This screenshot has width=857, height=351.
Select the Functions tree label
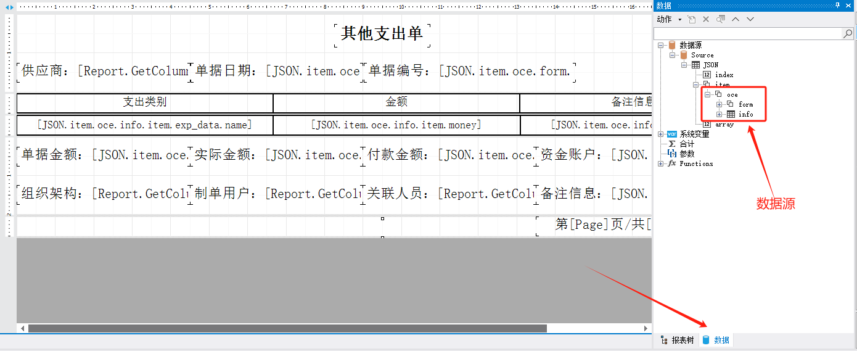click(x=696, y=163)
